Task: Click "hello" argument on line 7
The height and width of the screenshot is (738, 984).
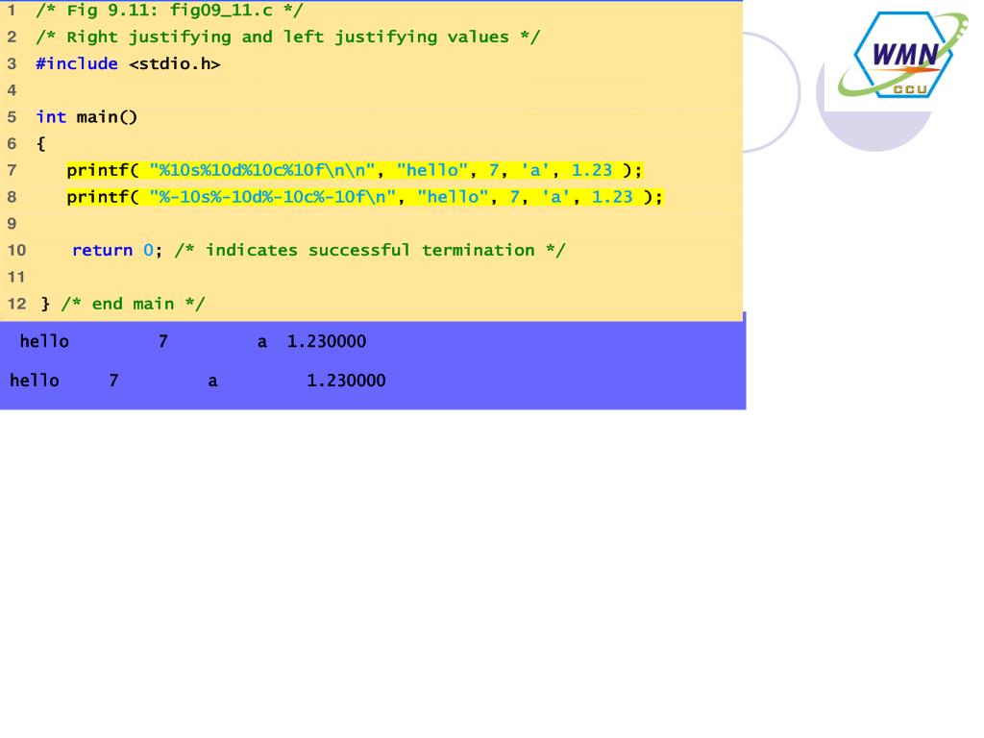Action: (x=432, y=170)
